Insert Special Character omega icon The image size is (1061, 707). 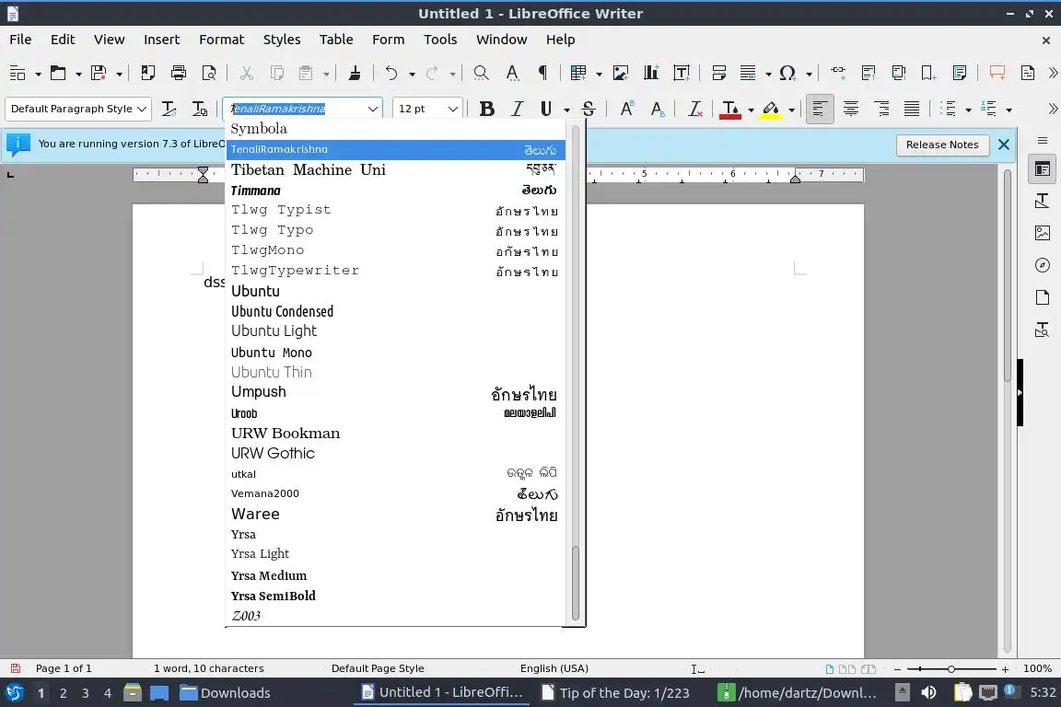(787, 73)
